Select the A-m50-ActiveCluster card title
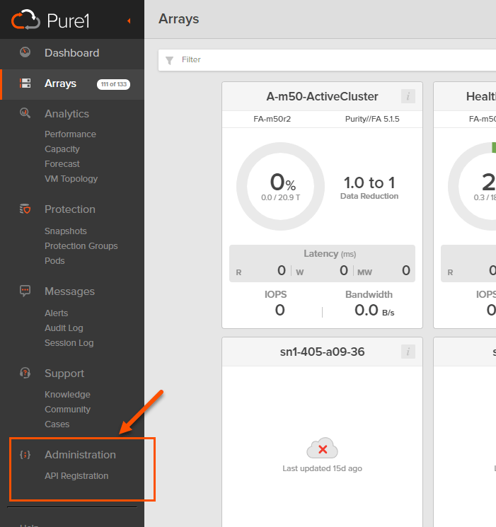The height and width of the screenshot is (527, 496). click(x=322, y=96)
